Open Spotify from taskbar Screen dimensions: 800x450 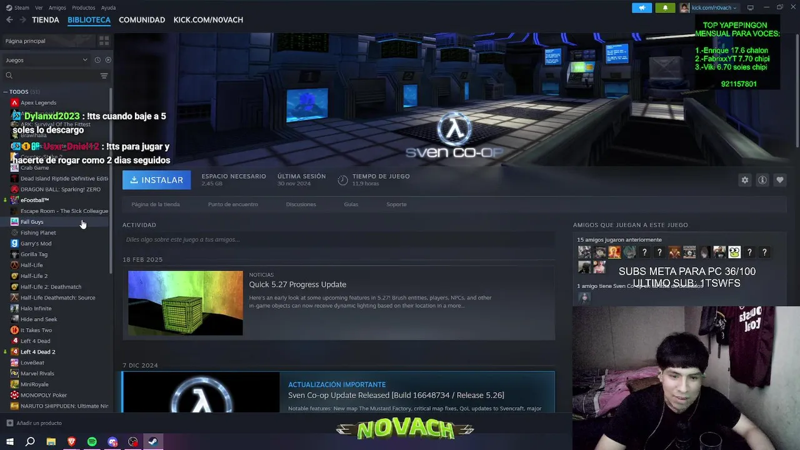pos(92,442)
